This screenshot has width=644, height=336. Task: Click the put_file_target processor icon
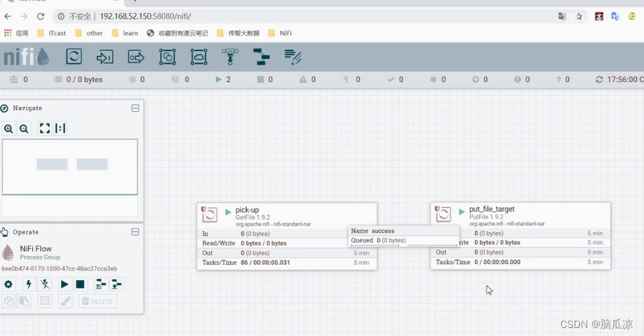[443, 214]
